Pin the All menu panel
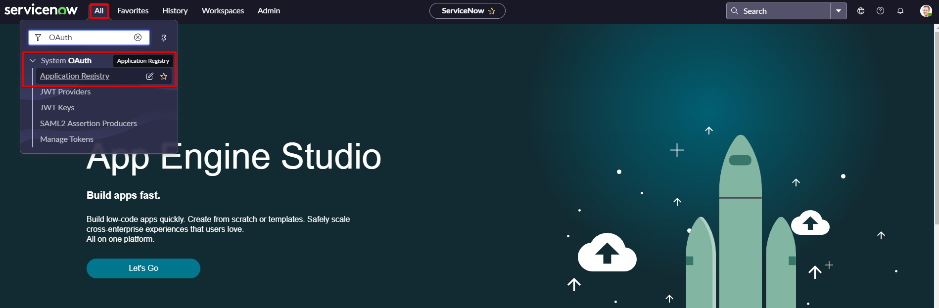The image size is (939, 308). point(164,38)
